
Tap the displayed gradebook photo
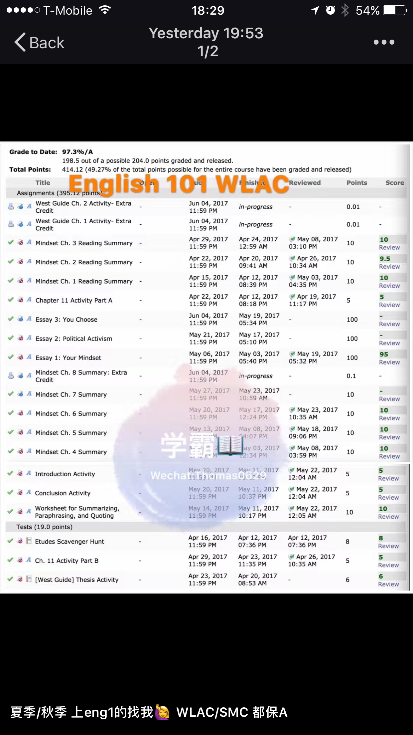coord(206,367)
